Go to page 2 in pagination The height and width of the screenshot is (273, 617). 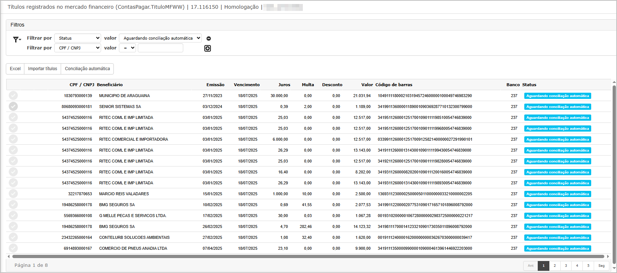pyautogui.click(x=555, y=266)
